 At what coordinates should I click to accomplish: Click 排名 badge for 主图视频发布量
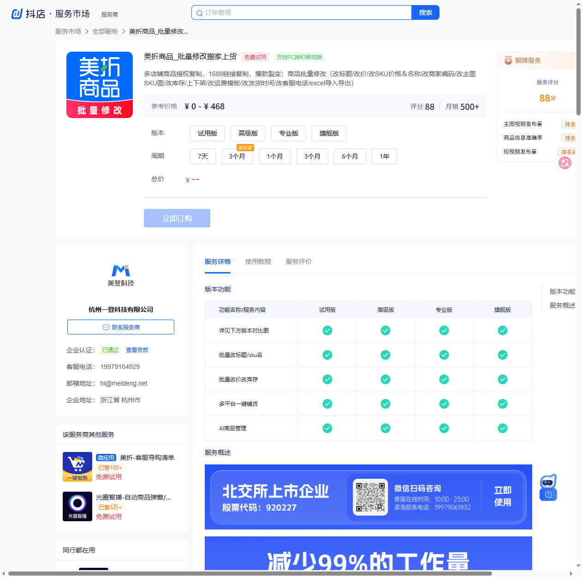569,124
